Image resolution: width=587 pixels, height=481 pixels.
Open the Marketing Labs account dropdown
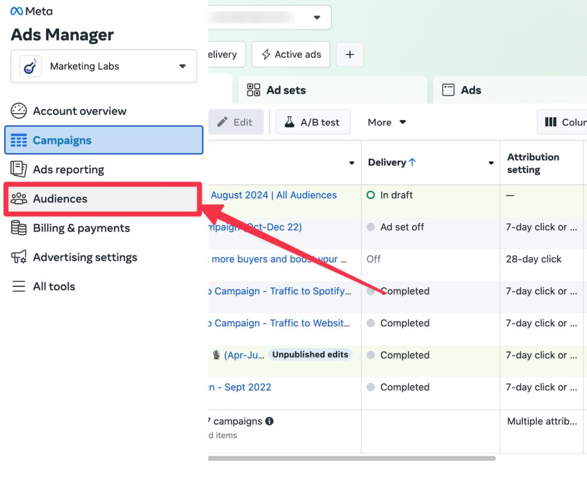(103, 66)
